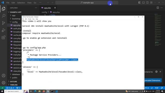Open Task View on taskbar
This screenshot has width=165, height=93.
tap(31, 91)
